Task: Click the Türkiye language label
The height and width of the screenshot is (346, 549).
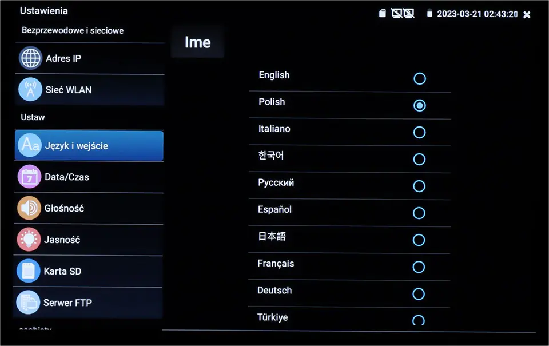Action: 272,317
